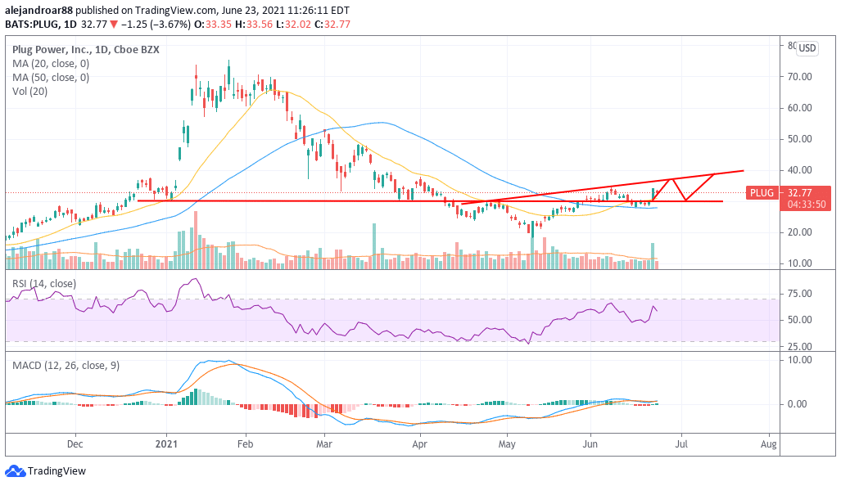Viewport: 841px width, 486px height.
Task: Click the author name alejandroar88
Action: point(38,10)
